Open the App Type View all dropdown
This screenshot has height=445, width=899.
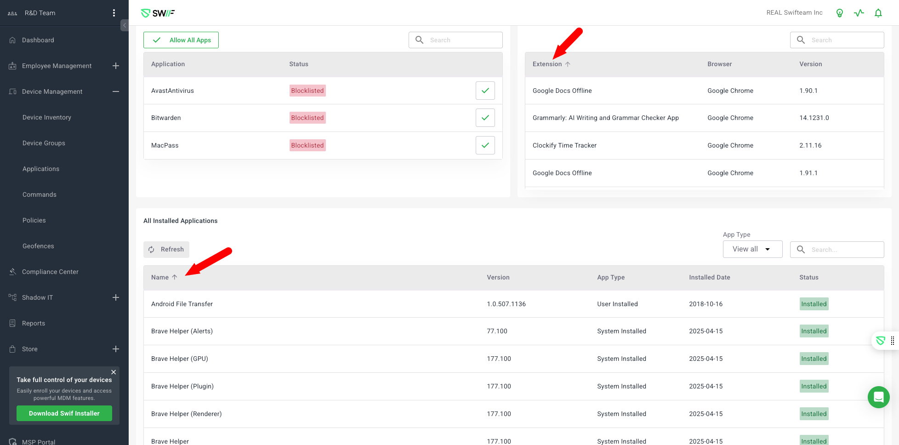pos(752,249)
